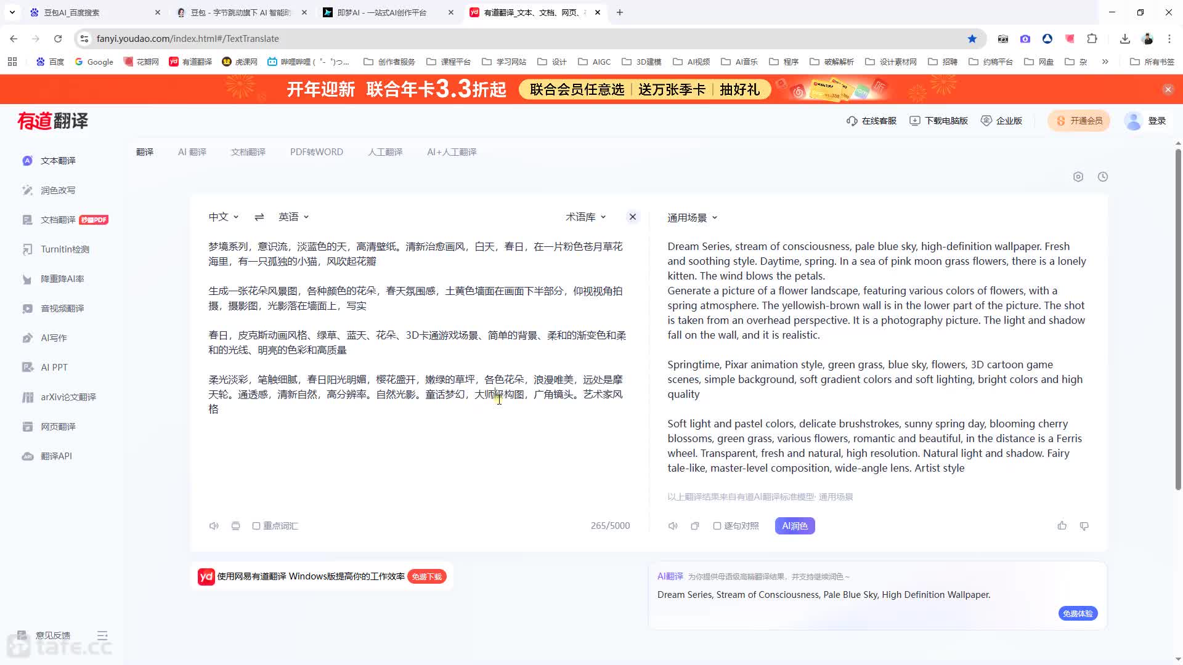Collapse the sidebar menu icon
The image size is (1183, 665).
coord(102,635)
